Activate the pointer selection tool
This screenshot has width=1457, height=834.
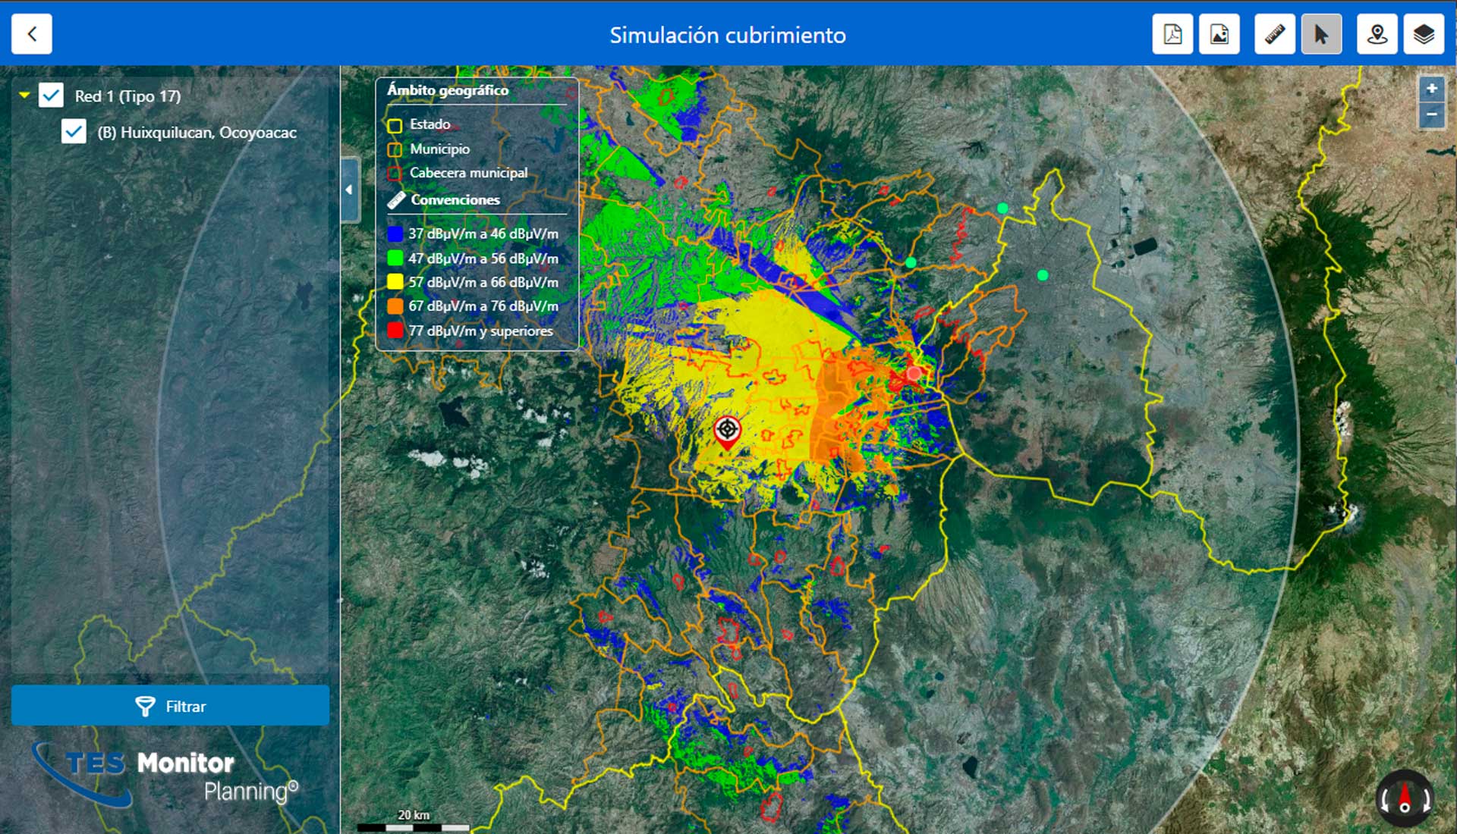pyautogui.click(x=1321, y=34)
